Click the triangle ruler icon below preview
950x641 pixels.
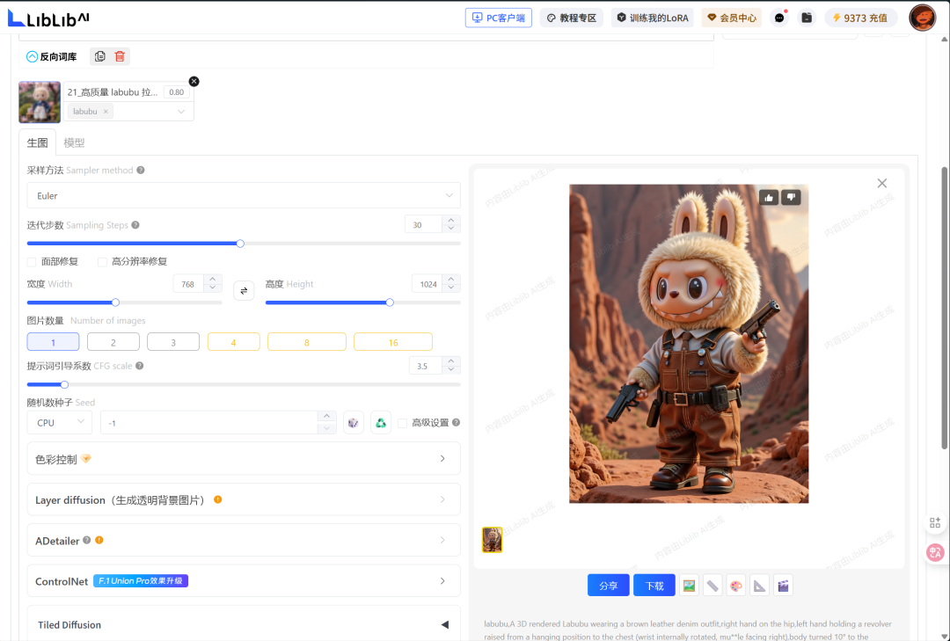click(x=760, y=586)
